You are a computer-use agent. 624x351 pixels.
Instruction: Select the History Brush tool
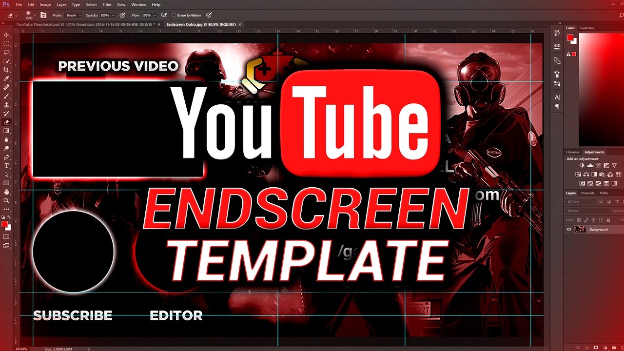click(x=6, y=114)
